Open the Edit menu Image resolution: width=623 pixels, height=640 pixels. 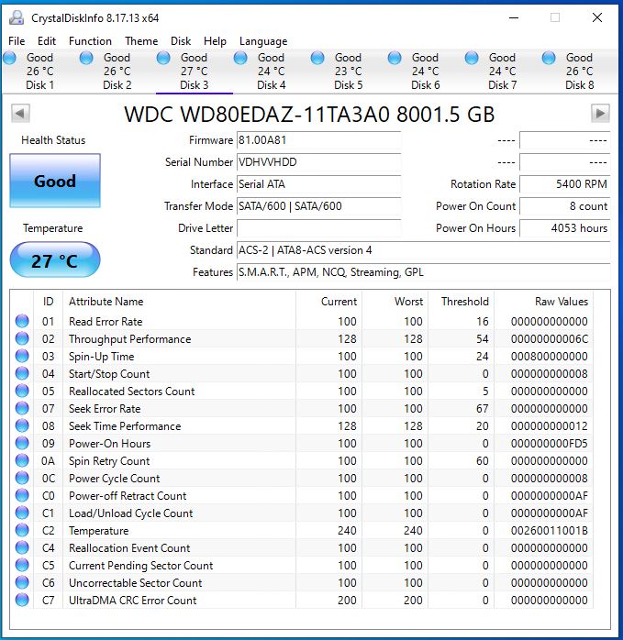coord(47,41)
